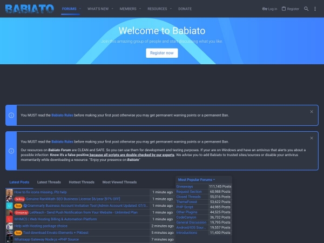This screenshot has height=243, width=324.
Task: Open the Most Popular Forums dropdown
Action: (197, 180)
